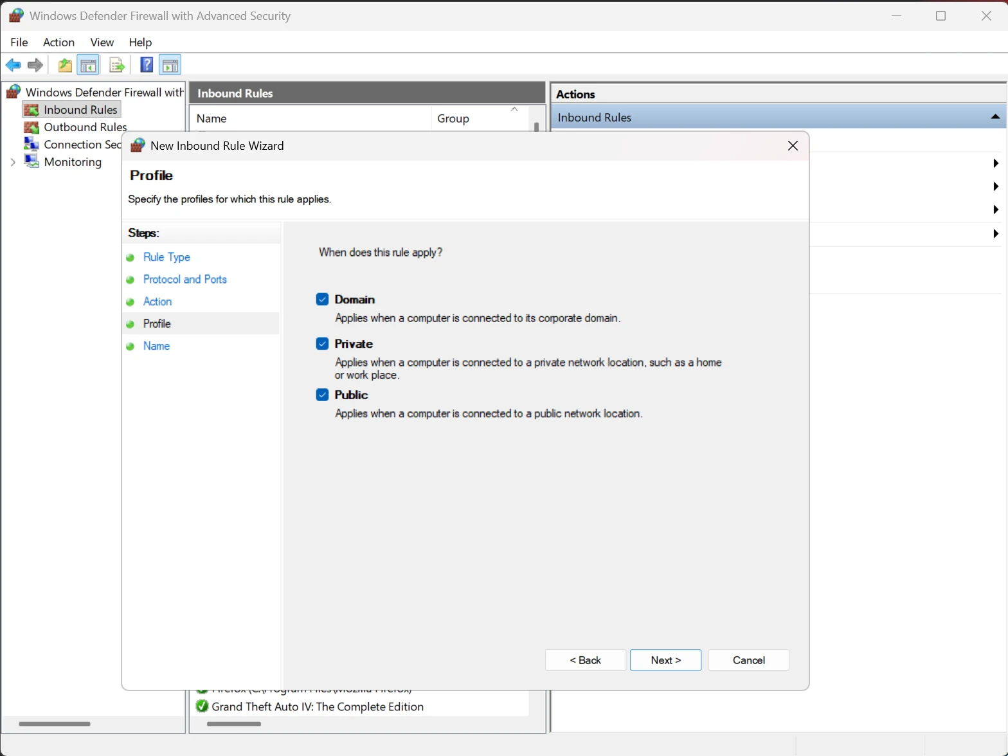Uncheck the Public profile checkbox
This screenshot has height=756, width=1008.
(x=323, y=395)
